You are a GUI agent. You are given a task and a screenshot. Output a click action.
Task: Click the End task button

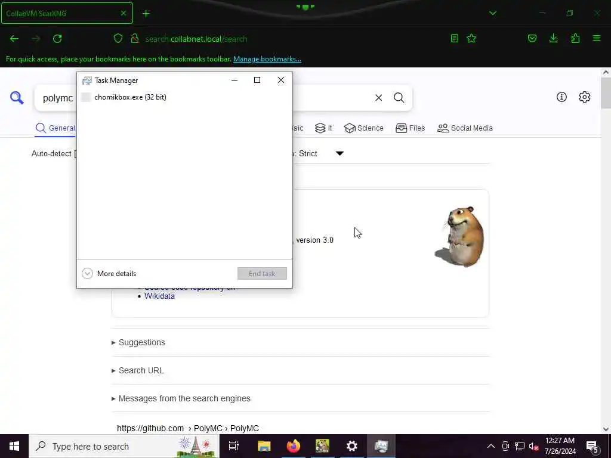pyautogui.click(x=262, y=273)
